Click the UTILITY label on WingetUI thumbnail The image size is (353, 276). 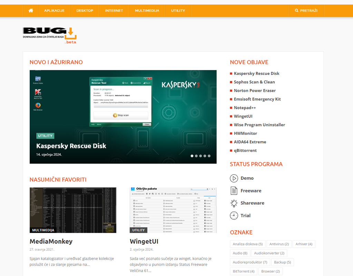tap(138, 230)
